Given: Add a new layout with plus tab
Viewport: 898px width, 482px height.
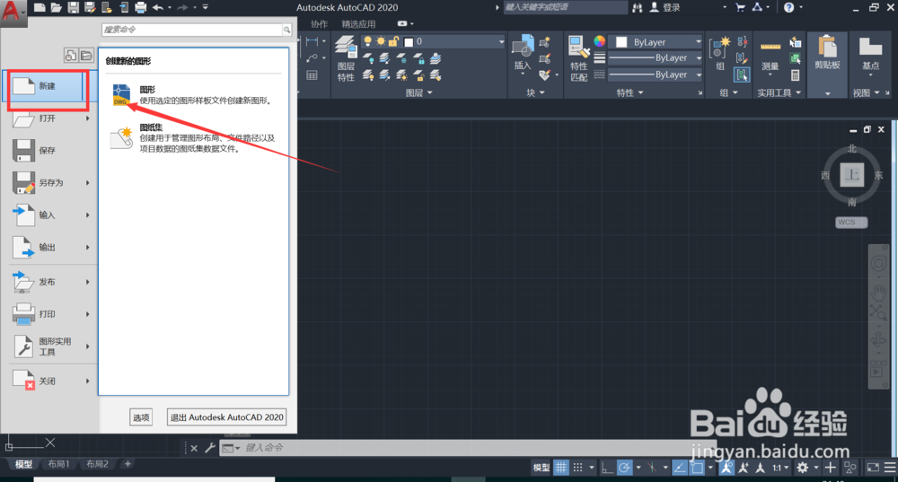Looking at the screenshot, I should [x=128, y=464].
